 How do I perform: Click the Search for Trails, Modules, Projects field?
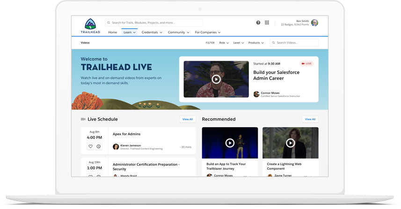(x=153, y=23)
